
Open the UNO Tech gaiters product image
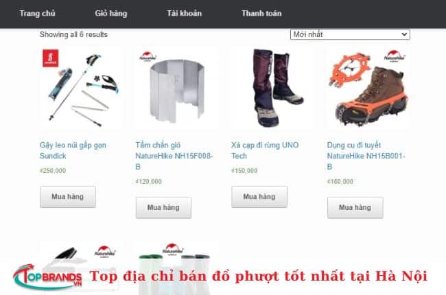[x=272, y=88]
